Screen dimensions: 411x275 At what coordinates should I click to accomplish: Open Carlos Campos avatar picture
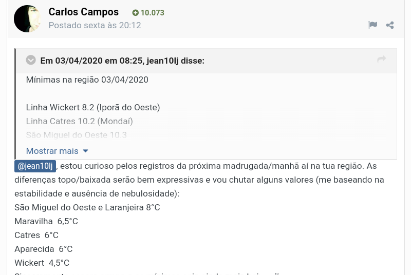coord(27,18)
